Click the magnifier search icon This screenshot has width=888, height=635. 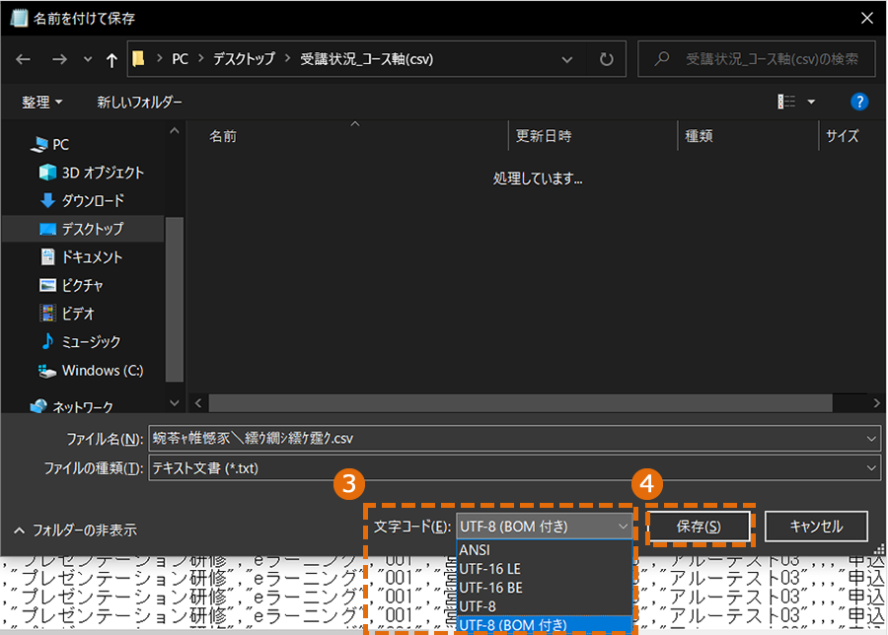(661, 58)
